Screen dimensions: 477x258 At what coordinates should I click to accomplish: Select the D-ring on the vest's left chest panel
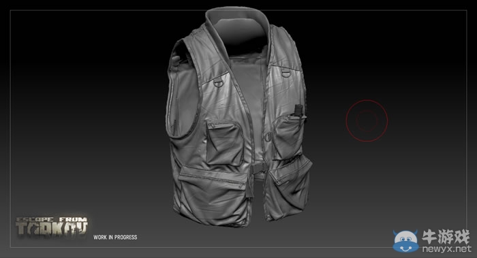218,82
